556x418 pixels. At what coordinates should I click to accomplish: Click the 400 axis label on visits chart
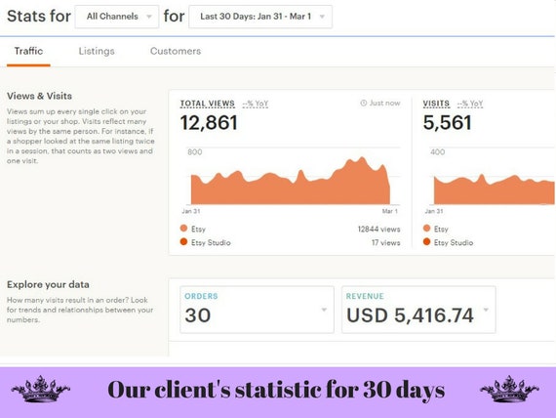pyautogui.click(x=438, y=152)
